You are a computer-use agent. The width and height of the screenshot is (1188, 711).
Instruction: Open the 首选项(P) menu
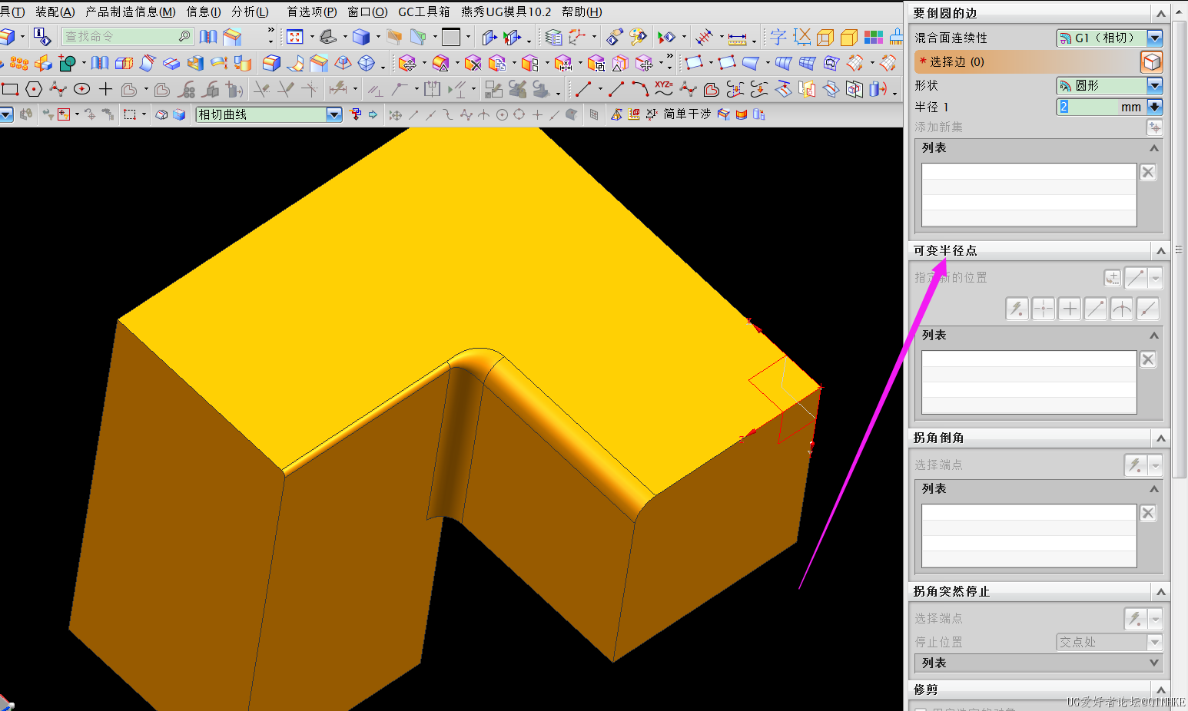[312, 12]
